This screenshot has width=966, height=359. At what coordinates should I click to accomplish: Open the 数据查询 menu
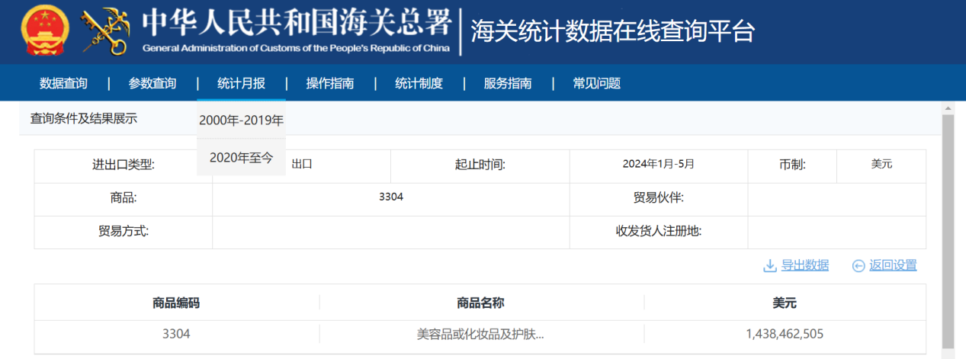pyautogui.click(x=63, y=83)
